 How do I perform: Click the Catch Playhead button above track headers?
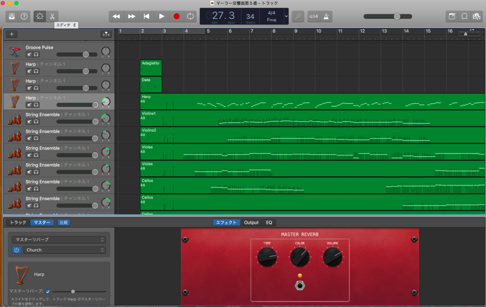[106, 34]
